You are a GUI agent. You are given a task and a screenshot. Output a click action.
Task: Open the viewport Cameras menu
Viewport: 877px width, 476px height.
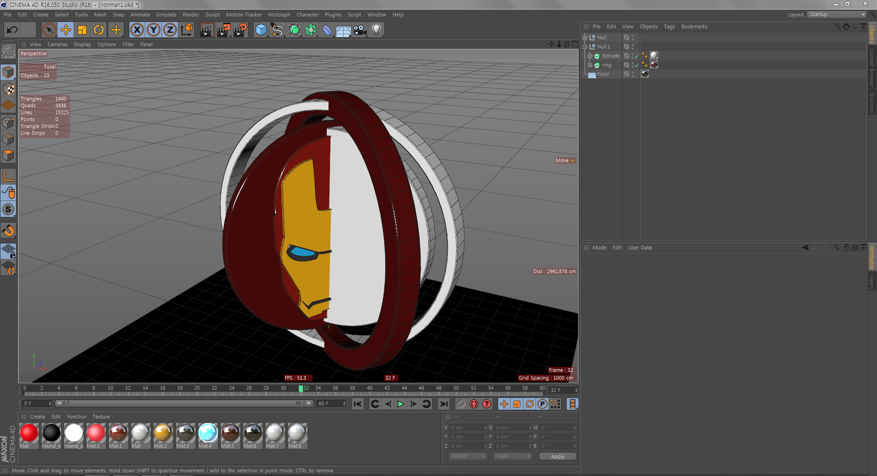click(57, 44)
